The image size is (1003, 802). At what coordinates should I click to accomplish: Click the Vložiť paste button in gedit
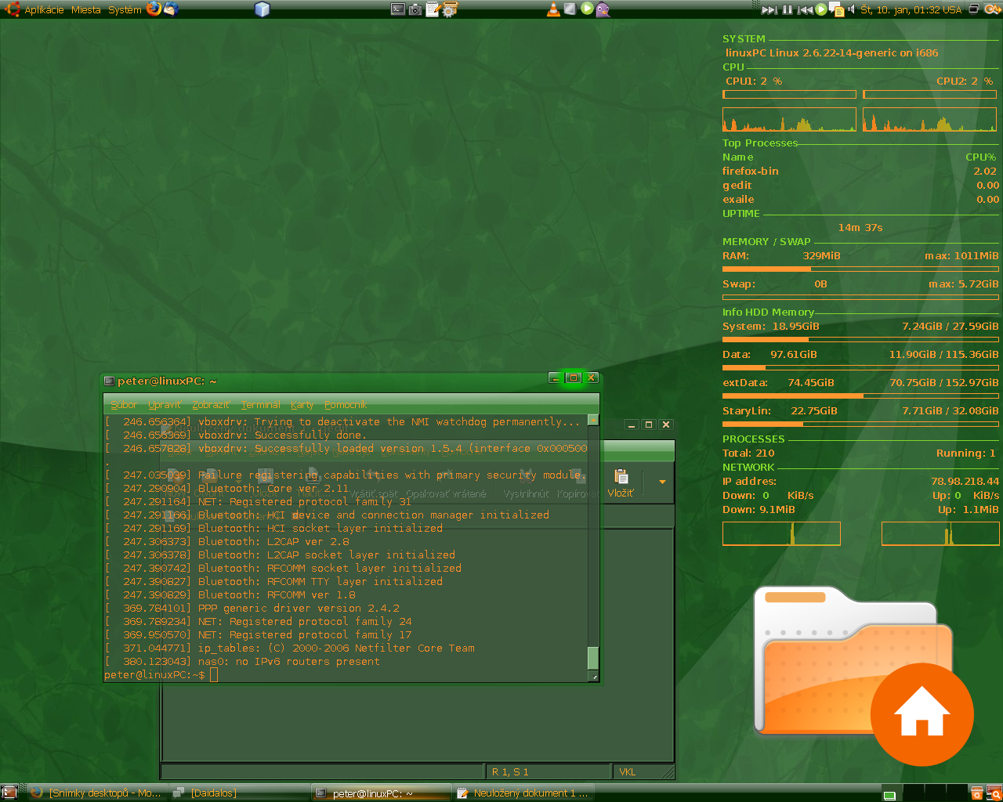[x=621, y=483]
